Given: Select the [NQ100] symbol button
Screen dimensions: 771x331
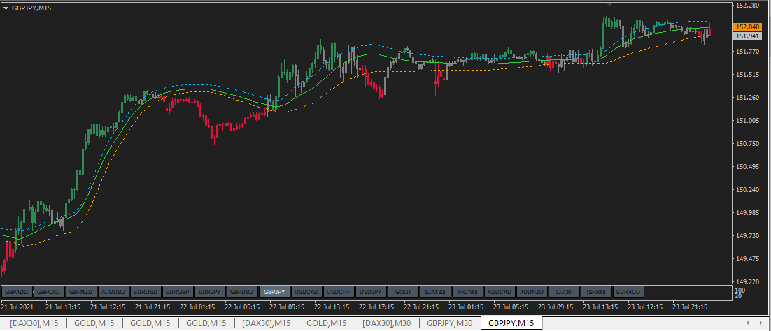Looking at the screenshot, I should (467, 292).
